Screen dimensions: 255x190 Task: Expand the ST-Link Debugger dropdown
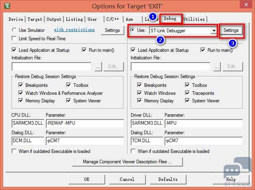click(x=214, y=30)
